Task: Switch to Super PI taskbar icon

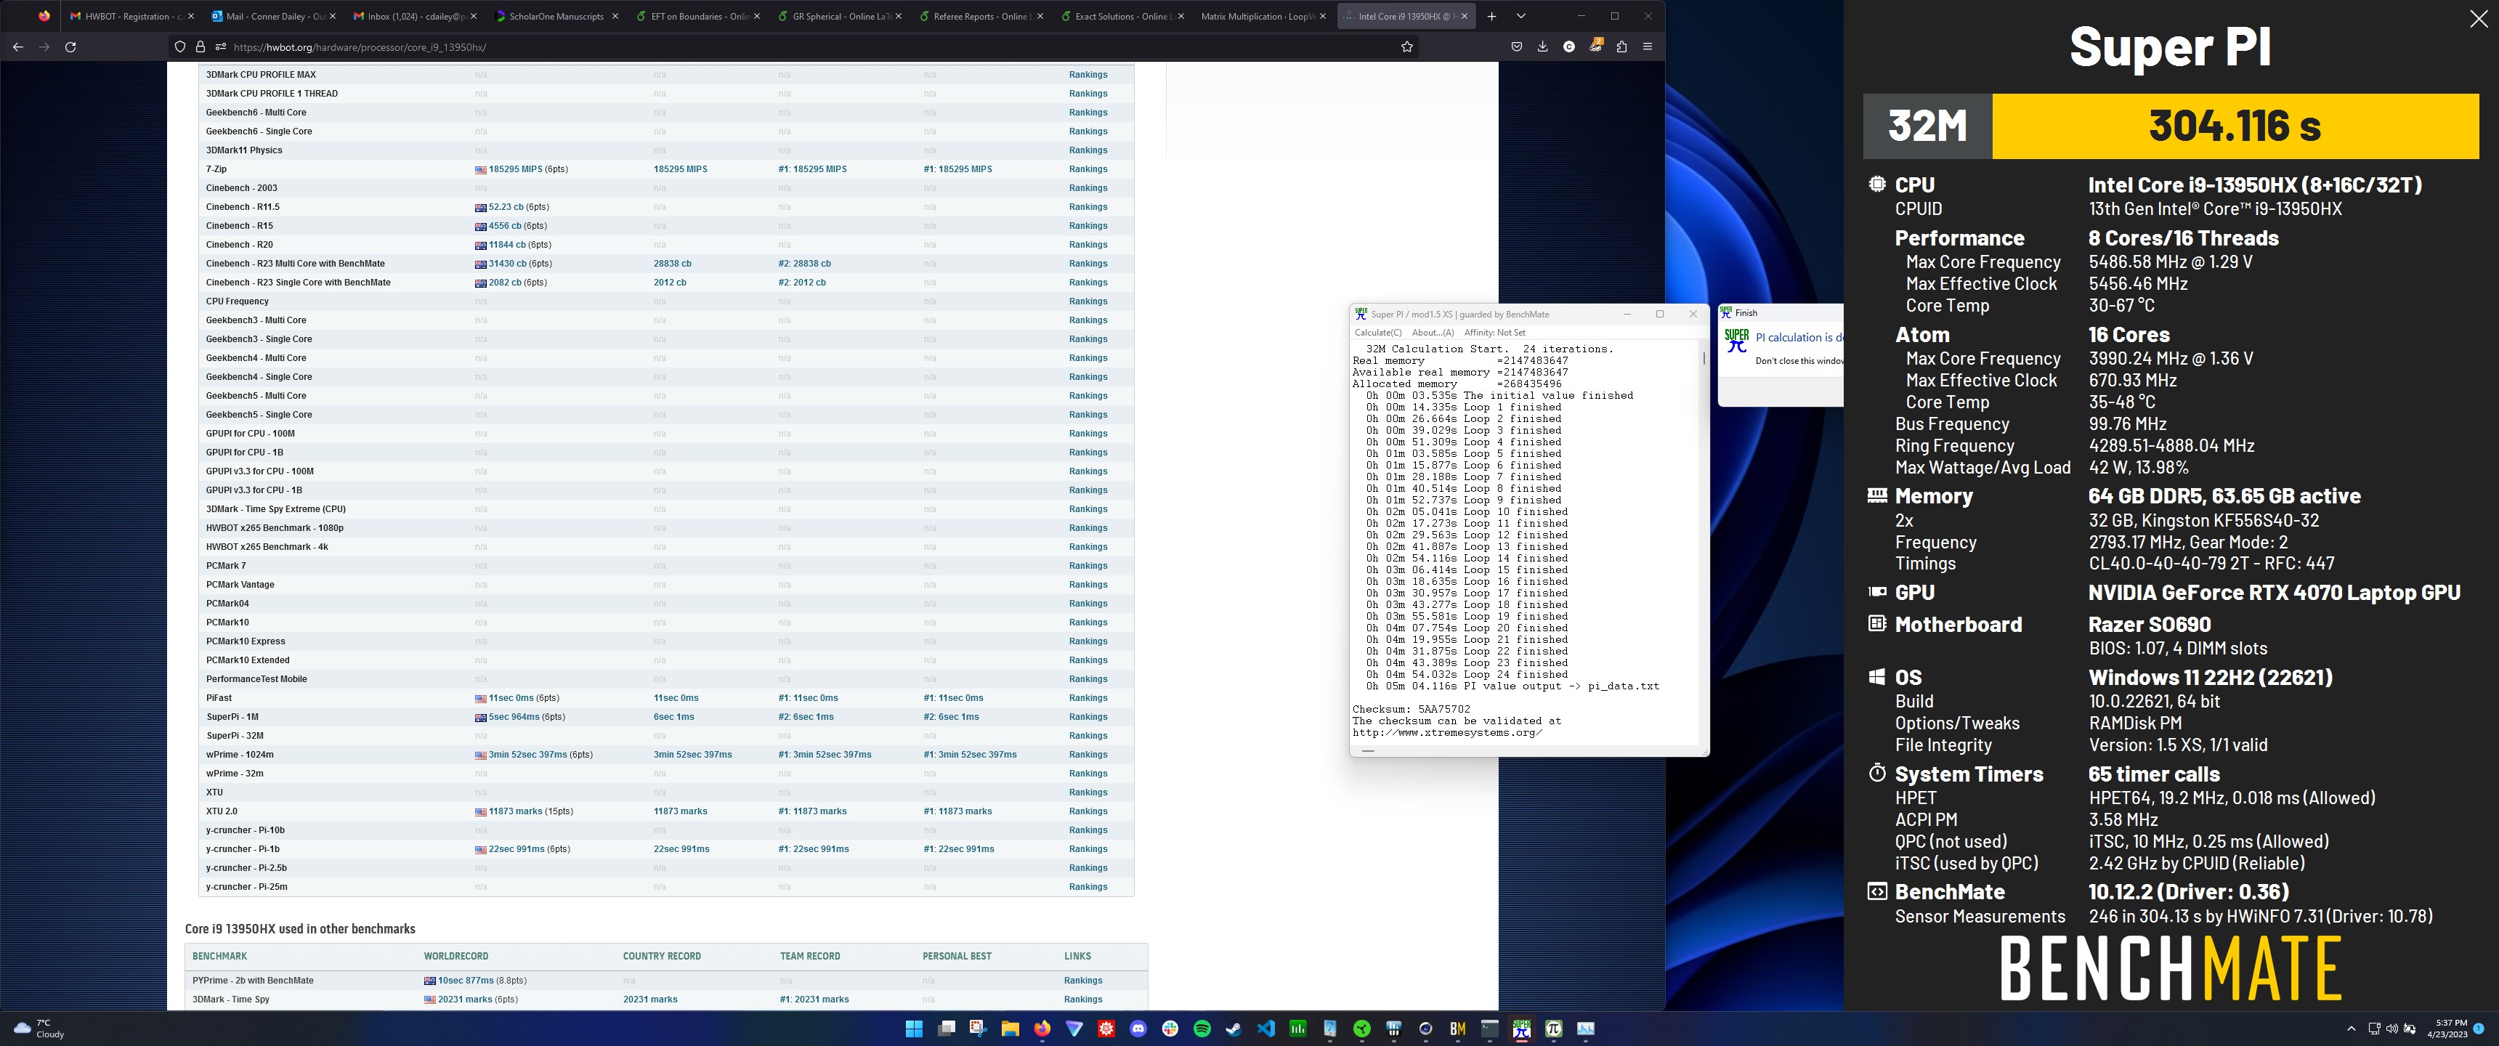Action: tap(1521, 1029)
